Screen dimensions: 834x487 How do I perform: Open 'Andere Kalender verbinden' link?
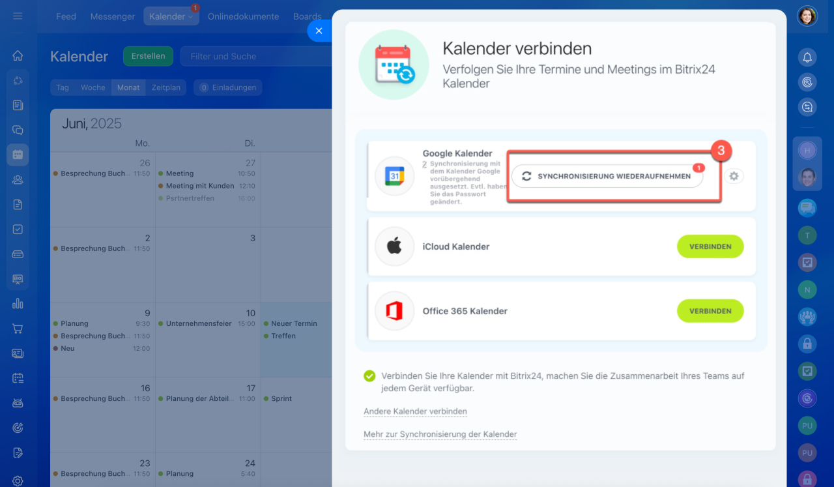pos(415,411)
